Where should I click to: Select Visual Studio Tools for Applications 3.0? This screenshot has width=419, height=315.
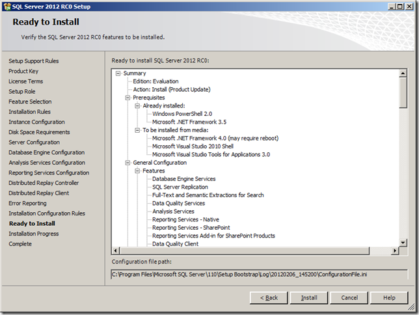[211, 154]
